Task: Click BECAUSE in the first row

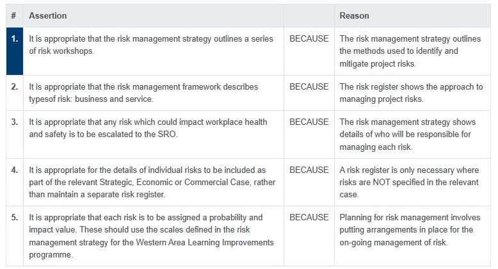Action: point(309,39)
